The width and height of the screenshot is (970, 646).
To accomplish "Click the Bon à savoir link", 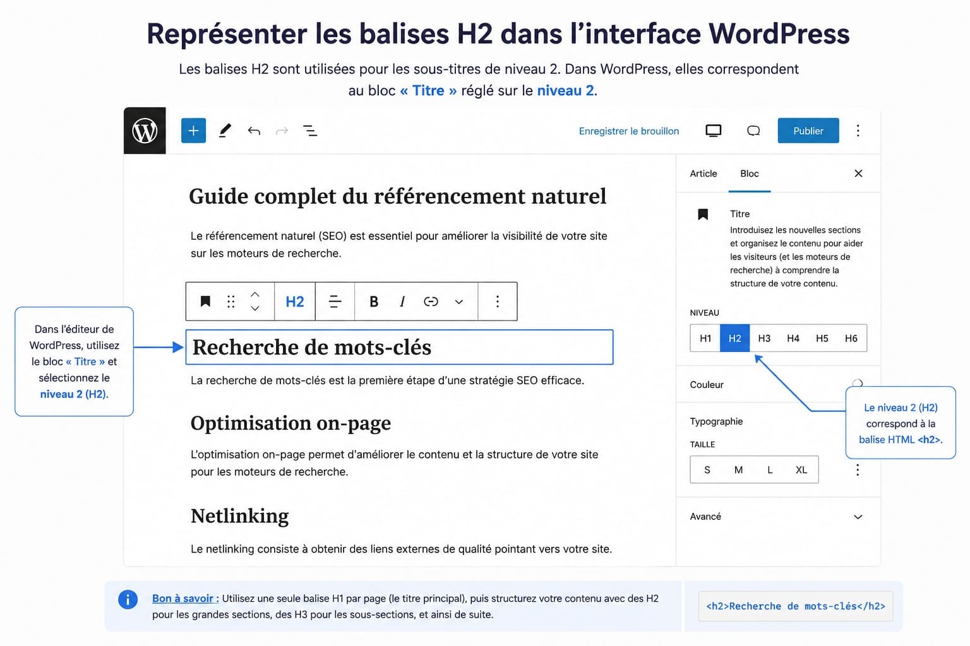I will point(183,598).
